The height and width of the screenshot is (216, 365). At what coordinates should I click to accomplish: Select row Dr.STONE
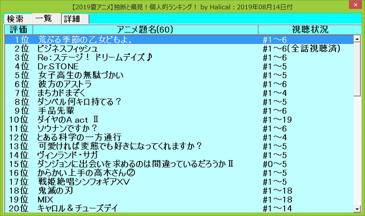179,66
